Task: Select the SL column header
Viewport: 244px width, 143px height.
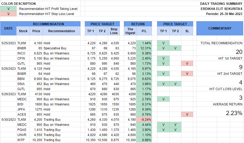Action: 187,31
